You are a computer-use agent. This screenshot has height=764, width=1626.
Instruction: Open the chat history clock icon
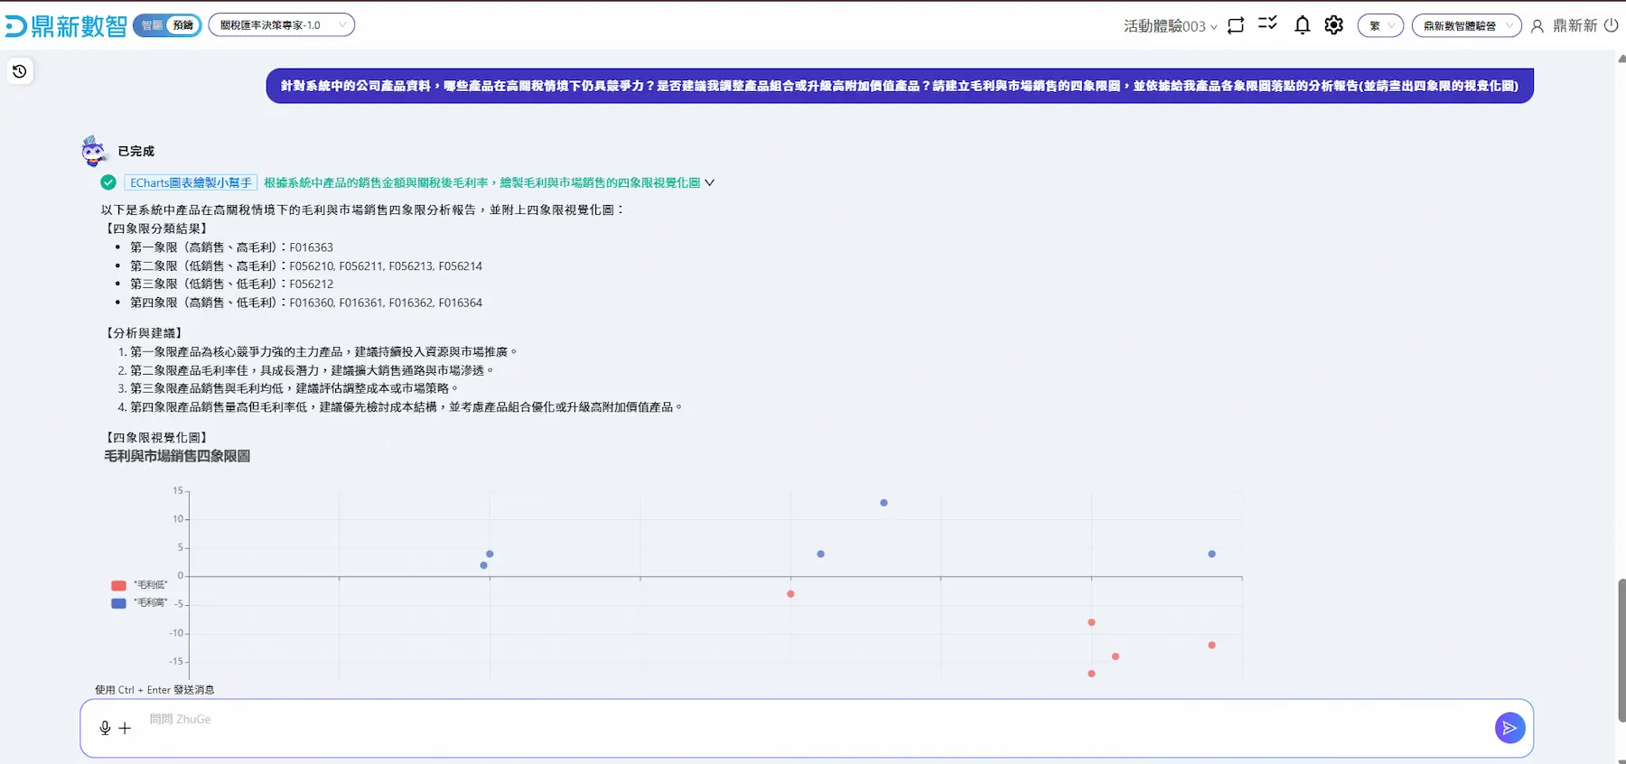(x=20, y=71)
